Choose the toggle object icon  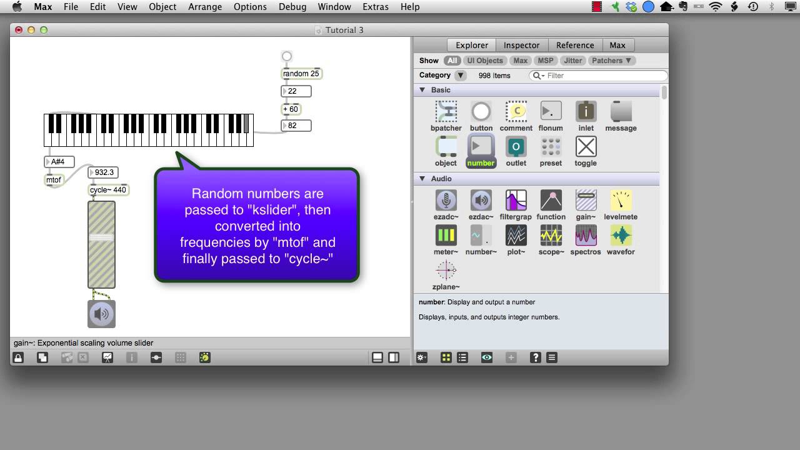586,147
